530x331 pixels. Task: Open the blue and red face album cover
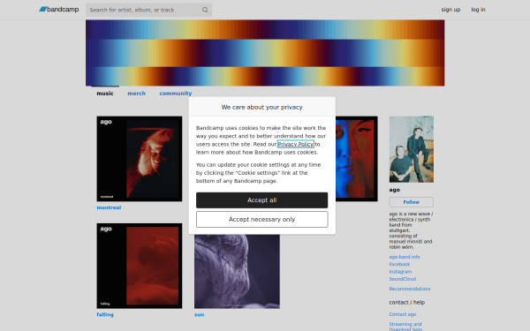point(357,159)
